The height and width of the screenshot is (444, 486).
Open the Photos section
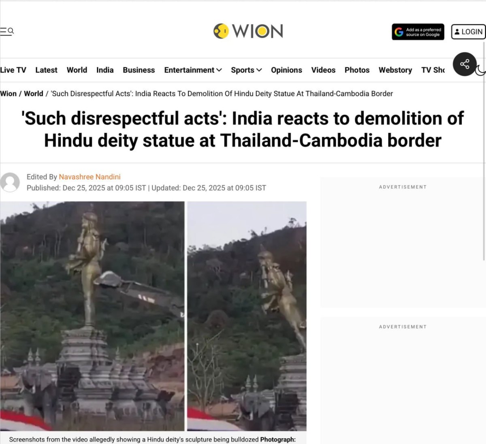tap(357, 70)
